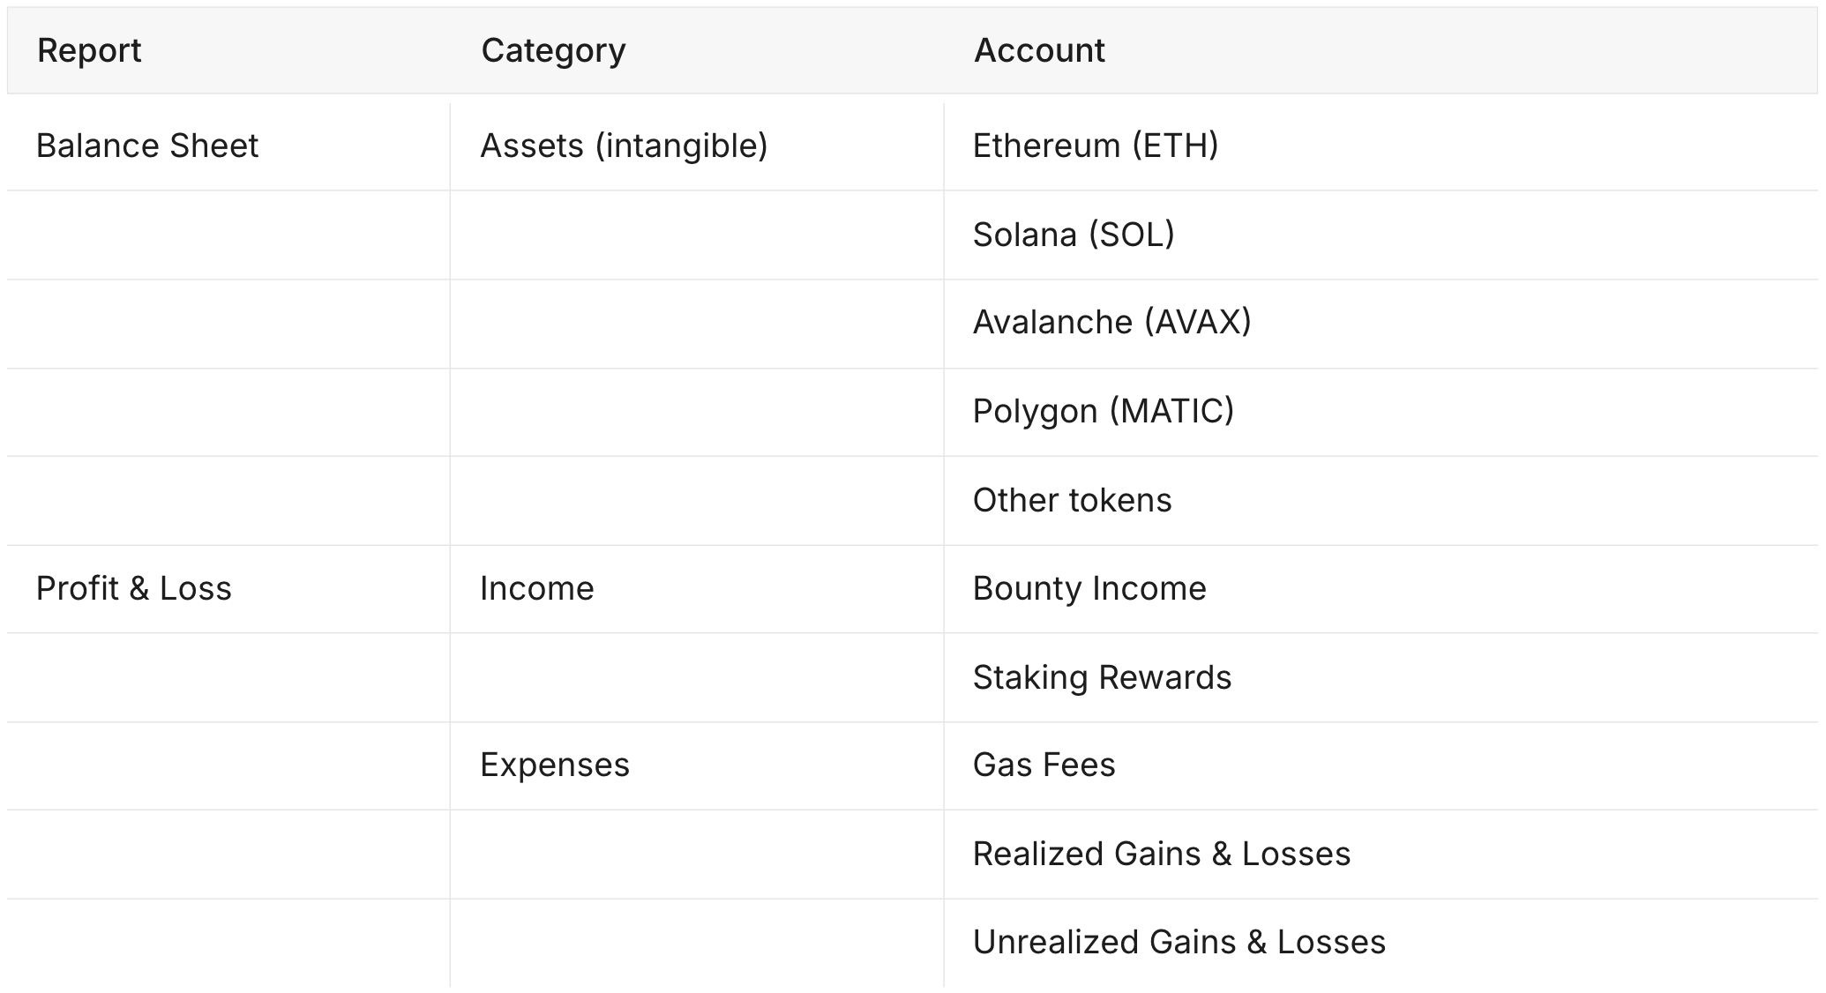The height and width of the screenshot is (993, 1826).
Task: Click the Polygon (MATIC) account cell
Action: pos(1103,412)
